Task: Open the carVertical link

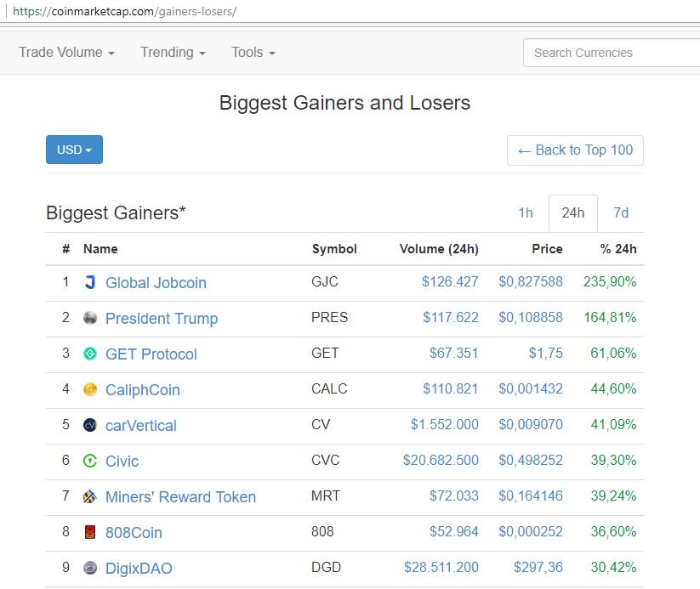Action: click(x=141, y=425)
